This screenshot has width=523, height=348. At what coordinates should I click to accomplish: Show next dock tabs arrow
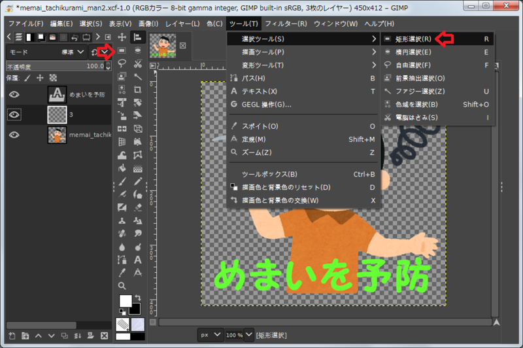coord(97,37)
